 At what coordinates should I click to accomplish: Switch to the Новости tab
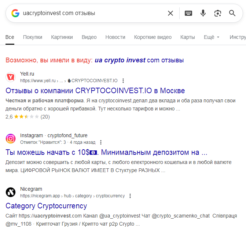115,37
